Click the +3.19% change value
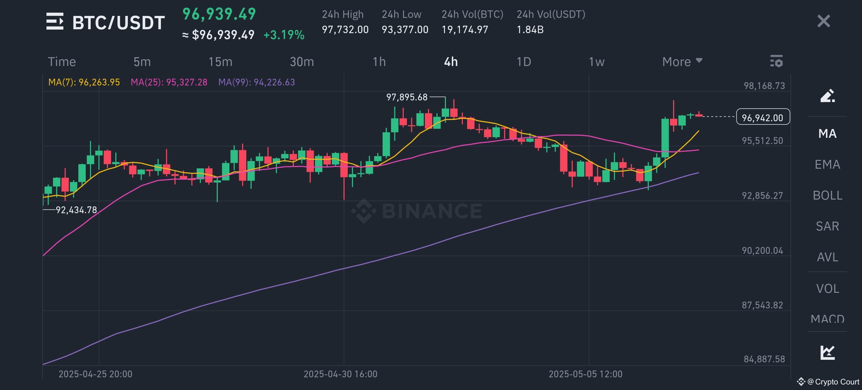This screenshot has height=390, width=862. [x=284, y=35]
